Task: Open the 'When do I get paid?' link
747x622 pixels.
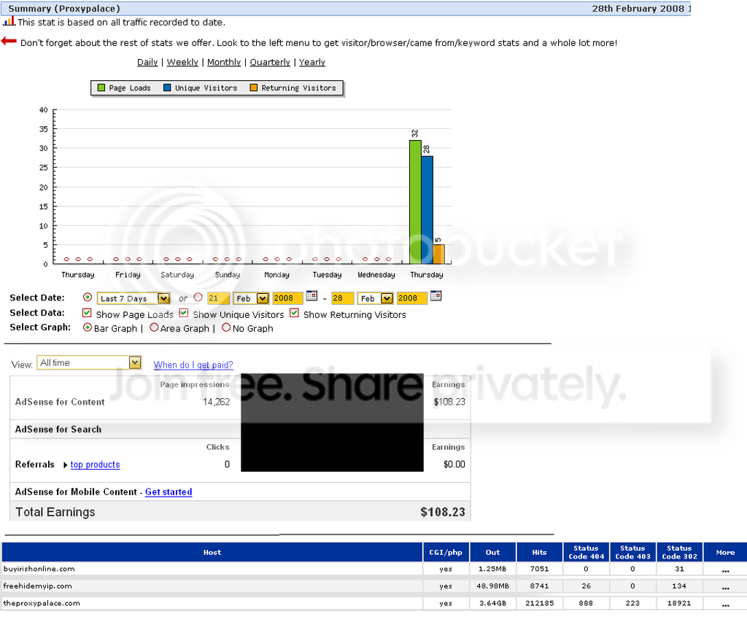Action: coord(193,365)
